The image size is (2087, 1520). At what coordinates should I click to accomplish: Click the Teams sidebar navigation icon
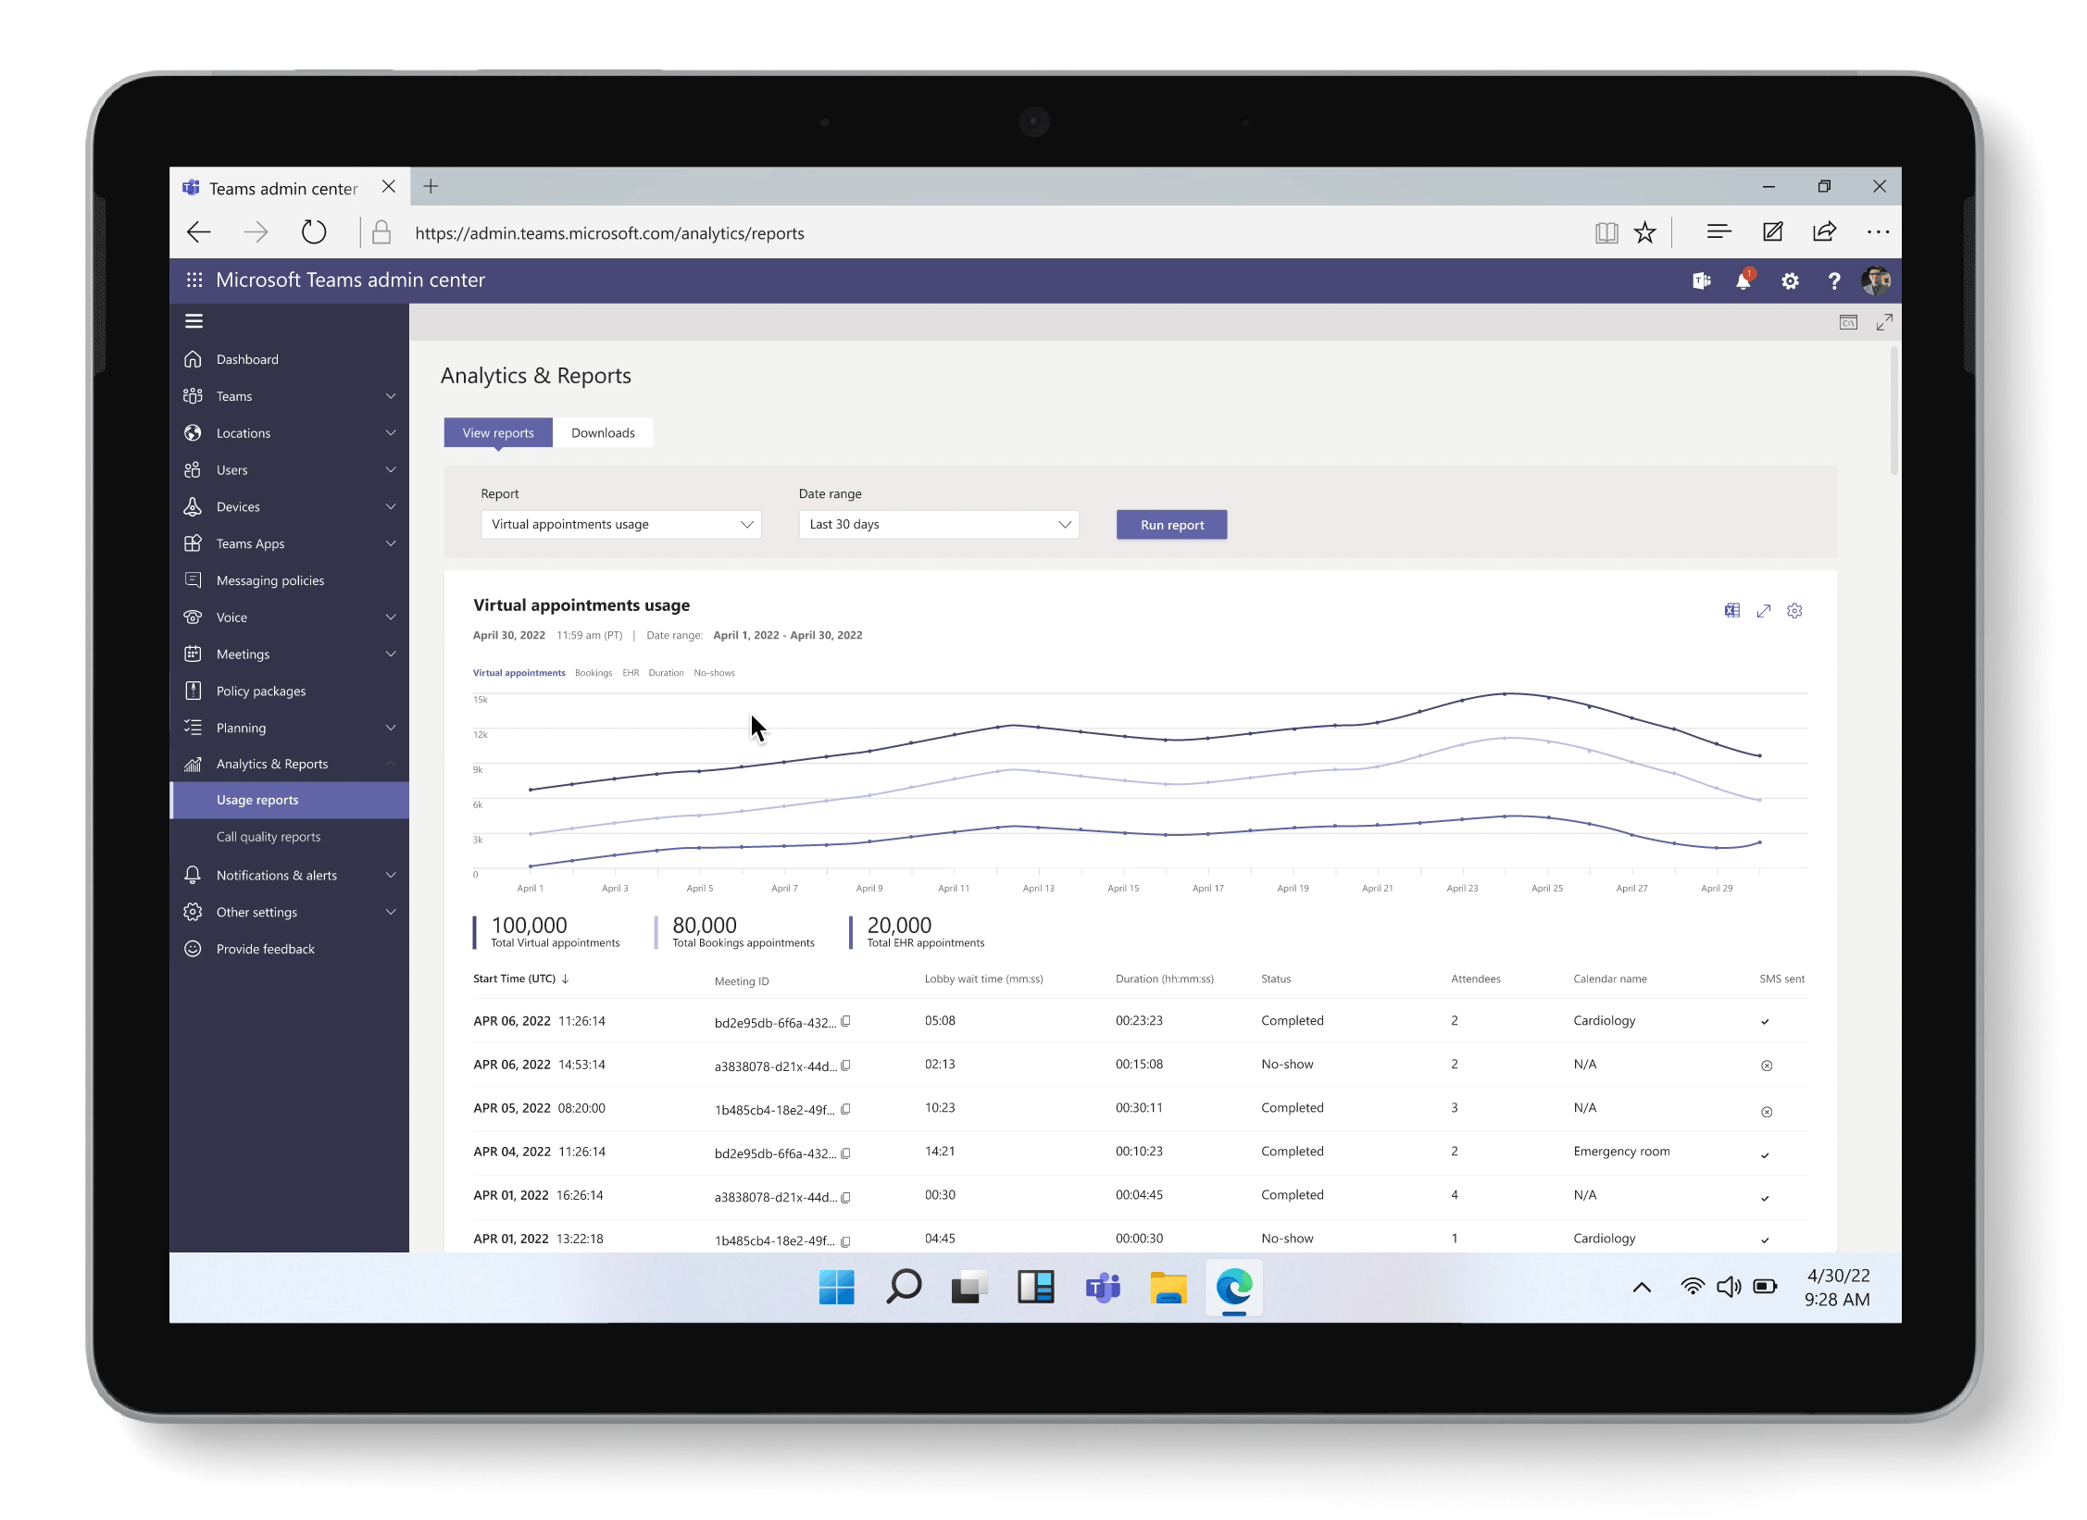pyautogui.click(x=193, y=395)
